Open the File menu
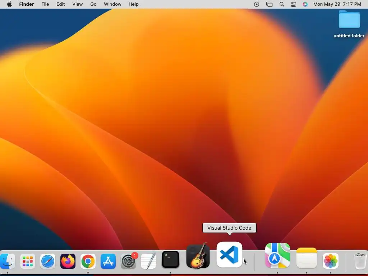The image size is (368, 276). point(45,4)
